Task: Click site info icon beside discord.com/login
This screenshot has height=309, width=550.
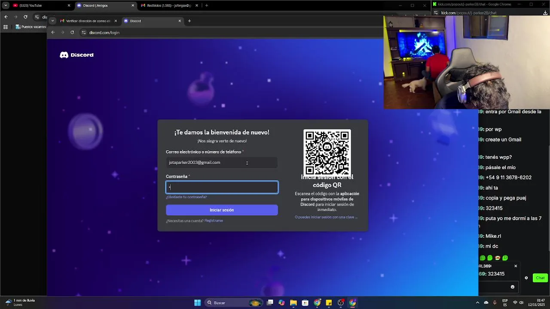Action: point(84,33)
